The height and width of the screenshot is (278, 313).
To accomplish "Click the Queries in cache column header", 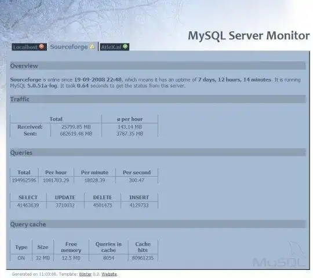I will coord(108,247).
